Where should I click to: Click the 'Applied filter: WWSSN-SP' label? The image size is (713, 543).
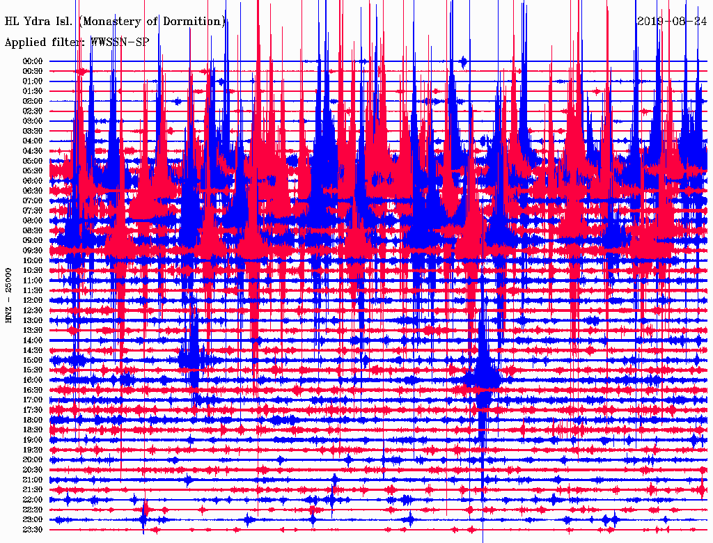pyautogui.click(x=77, y=42)
